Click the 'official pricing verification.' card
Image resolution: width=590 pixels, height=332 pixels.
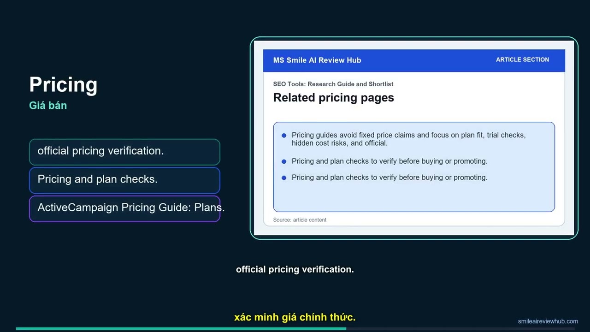point(124,152)
